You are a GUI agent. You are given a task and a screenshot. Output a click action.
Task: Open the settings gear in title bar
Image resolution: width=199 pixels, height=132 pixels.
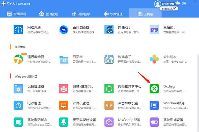184,4
